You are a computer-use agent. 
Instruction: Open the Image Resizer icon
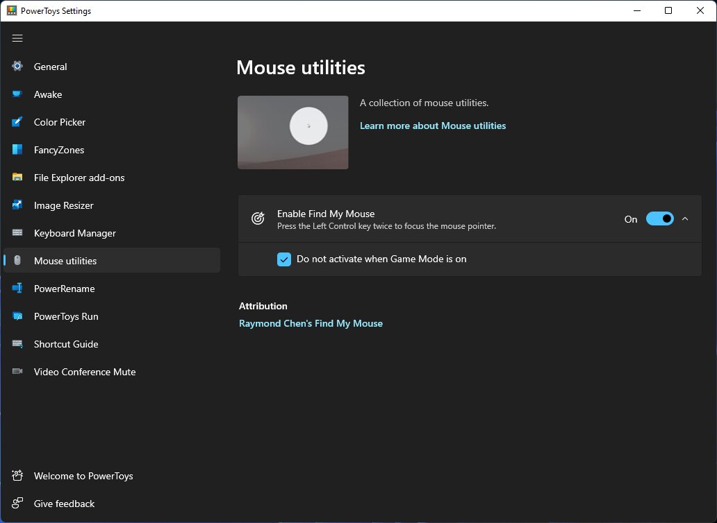[x=17, y=205]
